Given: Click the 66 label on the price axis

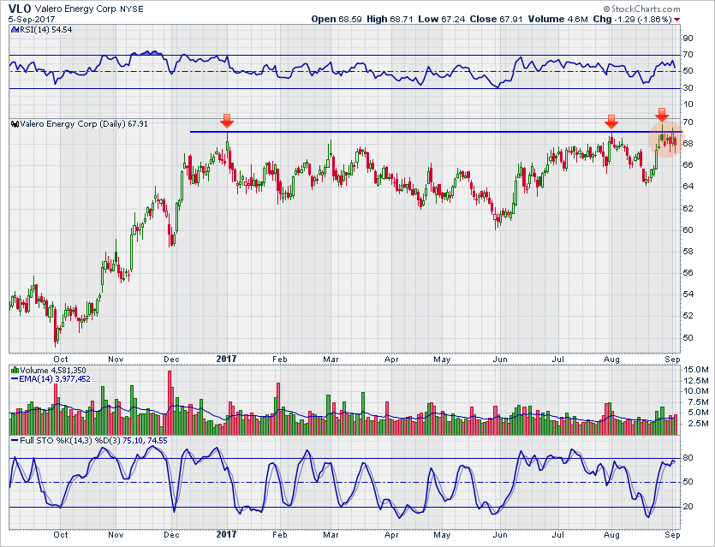Looking at the screenshot, I should (x=688, y=165).
